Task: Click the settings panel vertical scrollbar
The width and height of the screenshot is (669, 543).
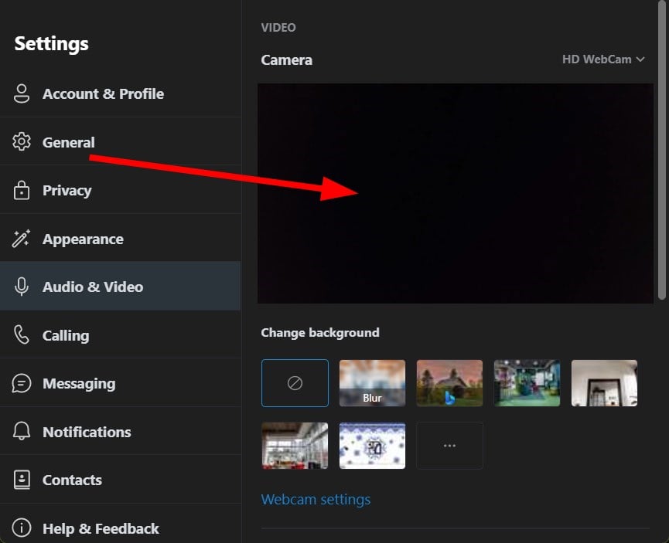Action: pos(662,149)
